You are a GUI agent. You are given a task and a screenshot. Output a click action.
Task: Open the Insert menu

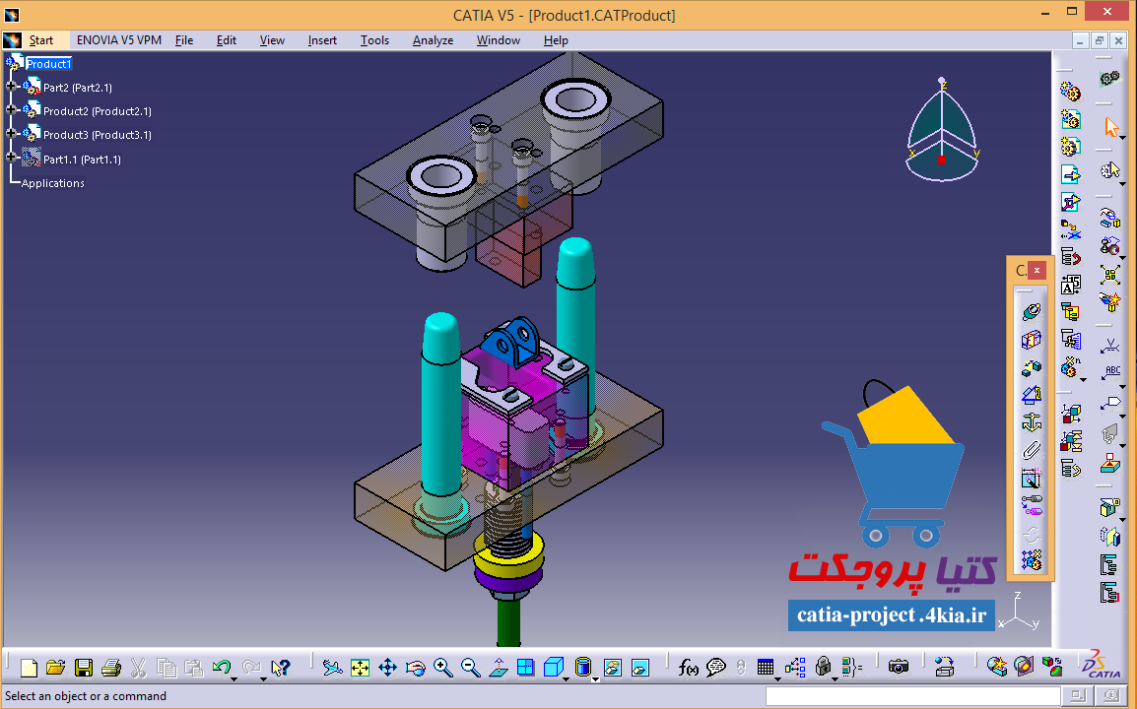[322, 39]
